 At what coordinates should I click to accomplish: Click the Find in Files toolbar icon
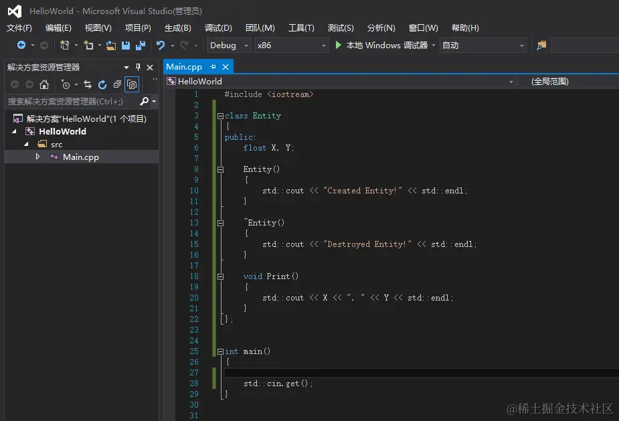coord(541,46)
